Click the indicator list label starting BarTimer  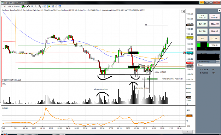[x=74, y=10]
